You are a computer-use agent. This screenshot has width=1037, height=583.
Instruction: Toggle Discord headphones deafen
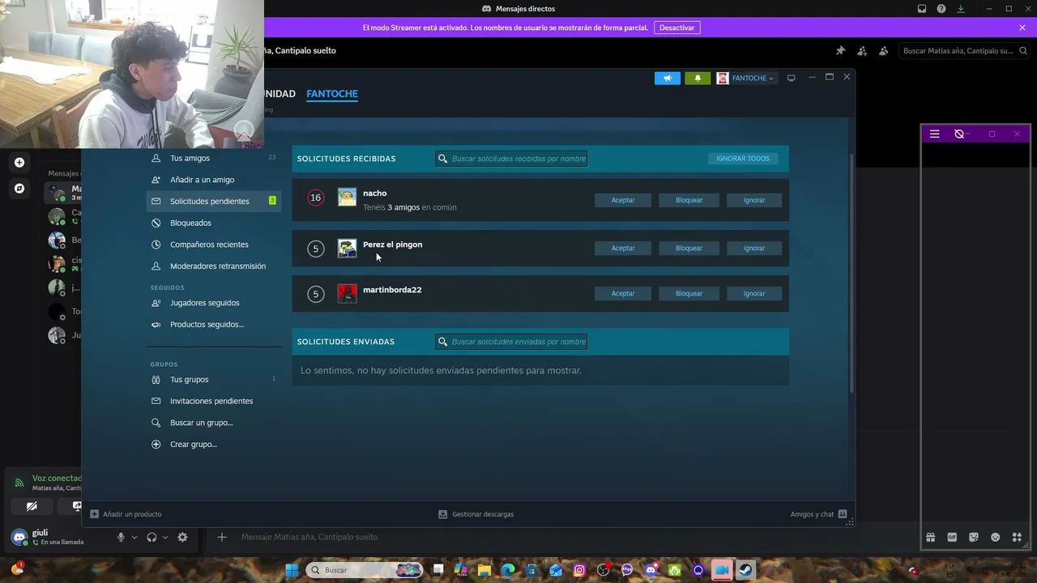[x=151, y=538]
